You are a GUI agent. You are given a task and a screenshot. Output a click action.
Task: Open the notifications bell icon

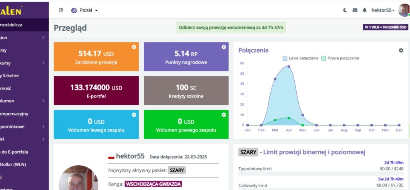364,10
